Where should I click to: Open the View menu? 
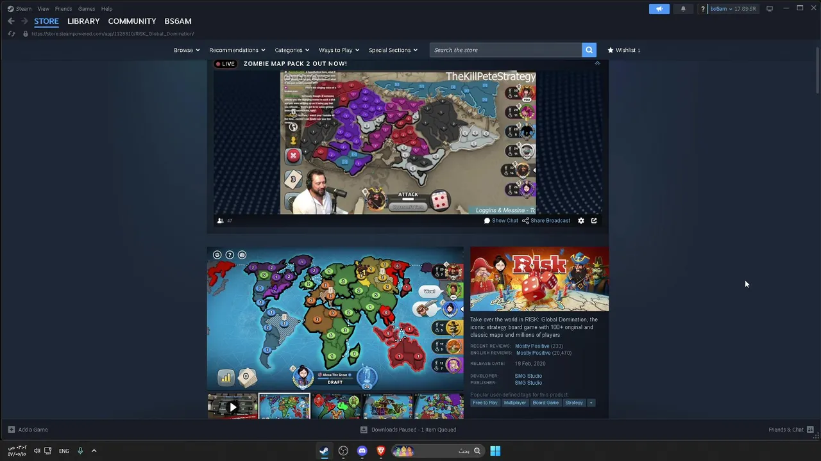[43, 9]
